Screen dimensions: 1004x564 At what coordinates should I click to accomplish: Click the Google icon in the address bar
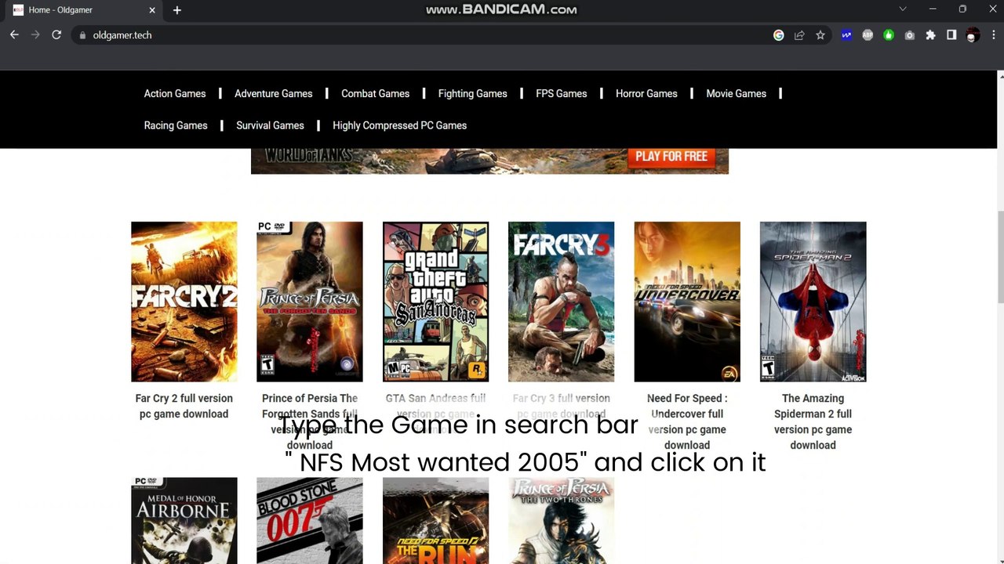coord(779,35)
